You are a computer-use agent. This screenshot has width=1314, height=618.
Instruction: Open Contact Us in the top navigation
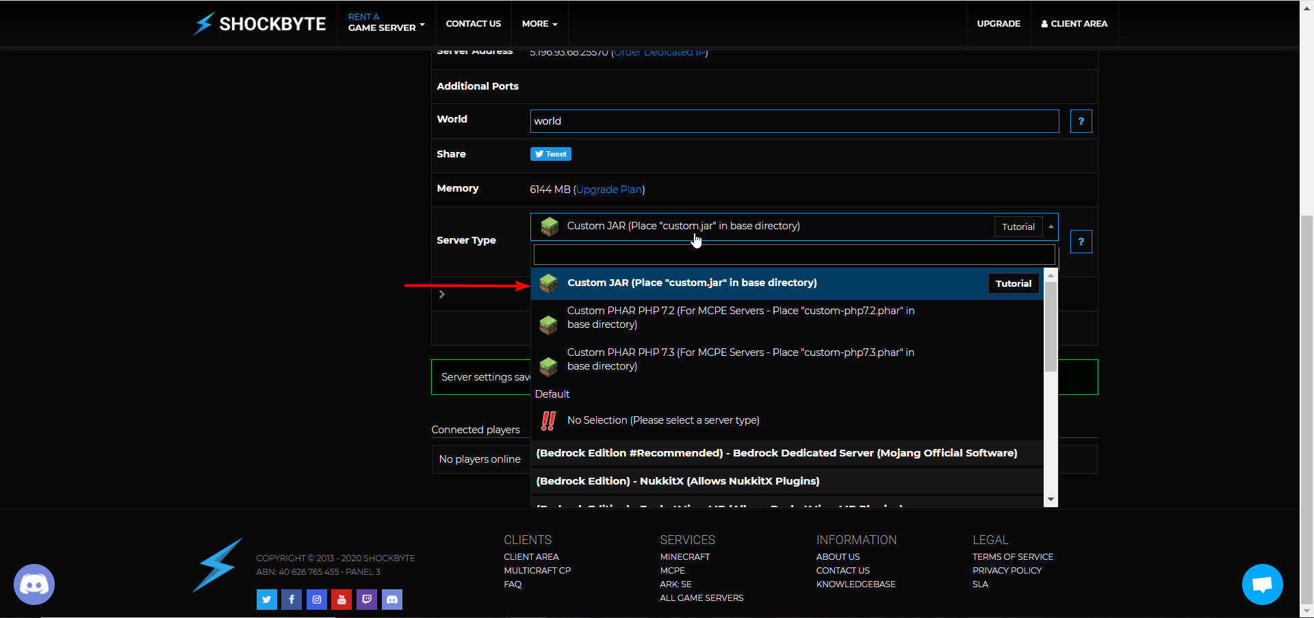click(x=474, y=24)
